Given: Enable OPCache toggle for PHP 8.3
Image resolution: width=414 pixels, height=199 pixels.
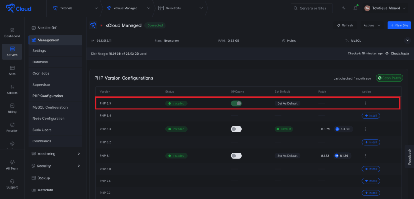Looking at the screenshot, I should [x=236, y=129].
